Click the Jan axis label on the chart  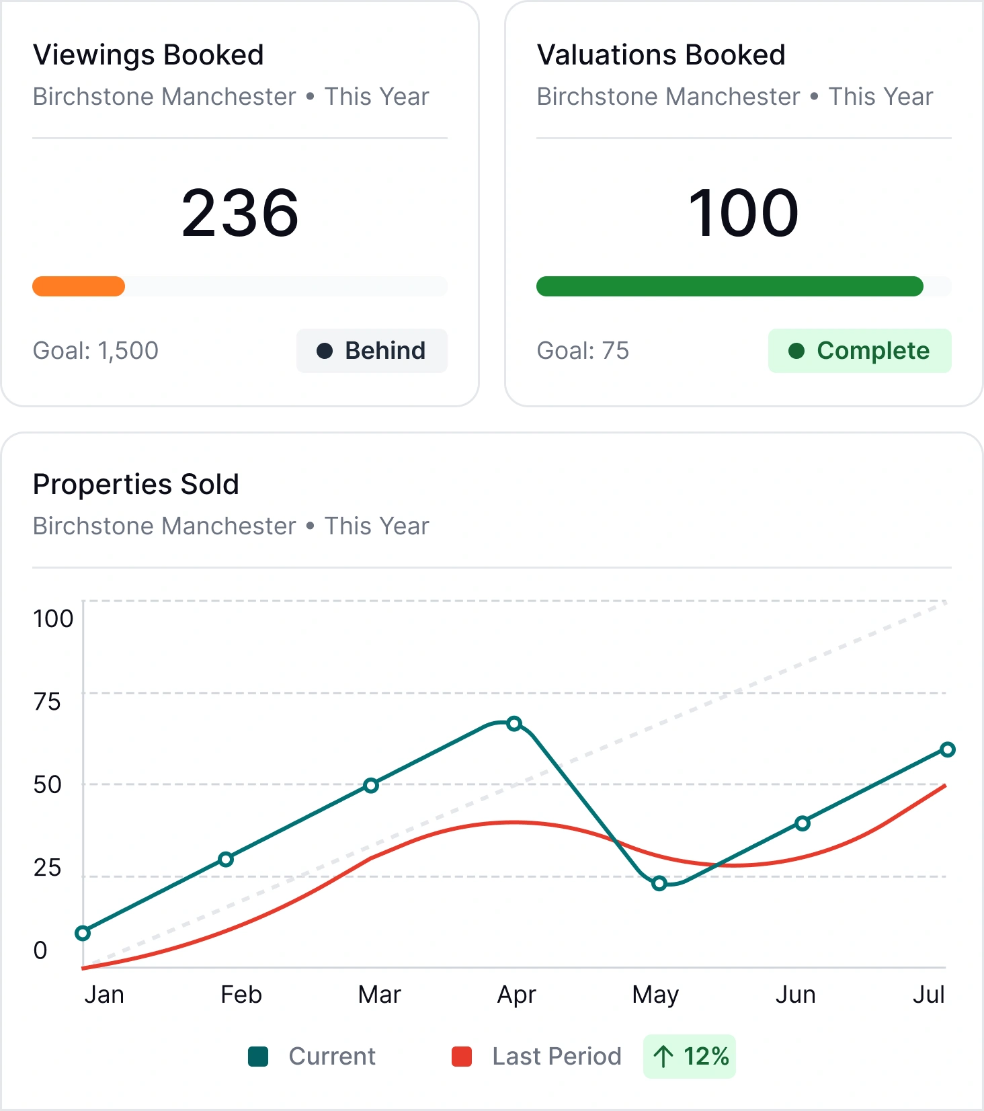coord(104,993)
